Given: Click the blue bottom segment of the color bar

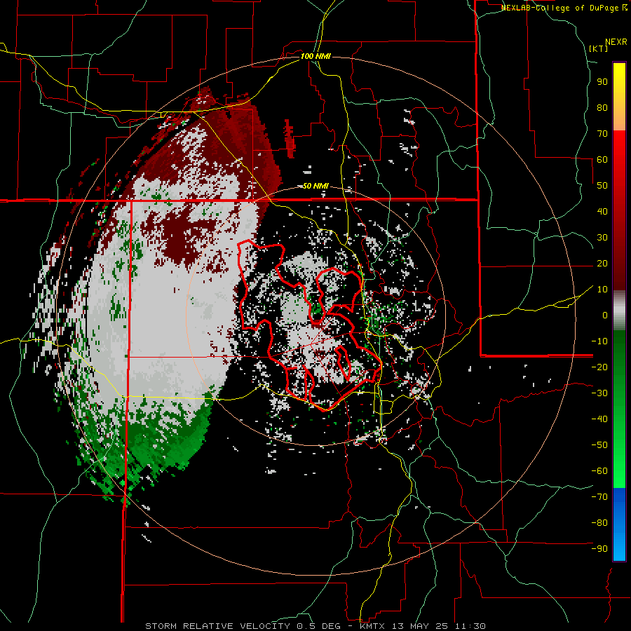Looking at the screenshot, I should point(619,524).
